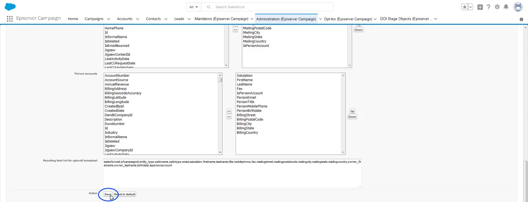Click the search magnifier icon

tap(209, 7)
